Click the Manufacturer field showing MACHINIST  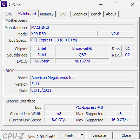click(82, 27)
